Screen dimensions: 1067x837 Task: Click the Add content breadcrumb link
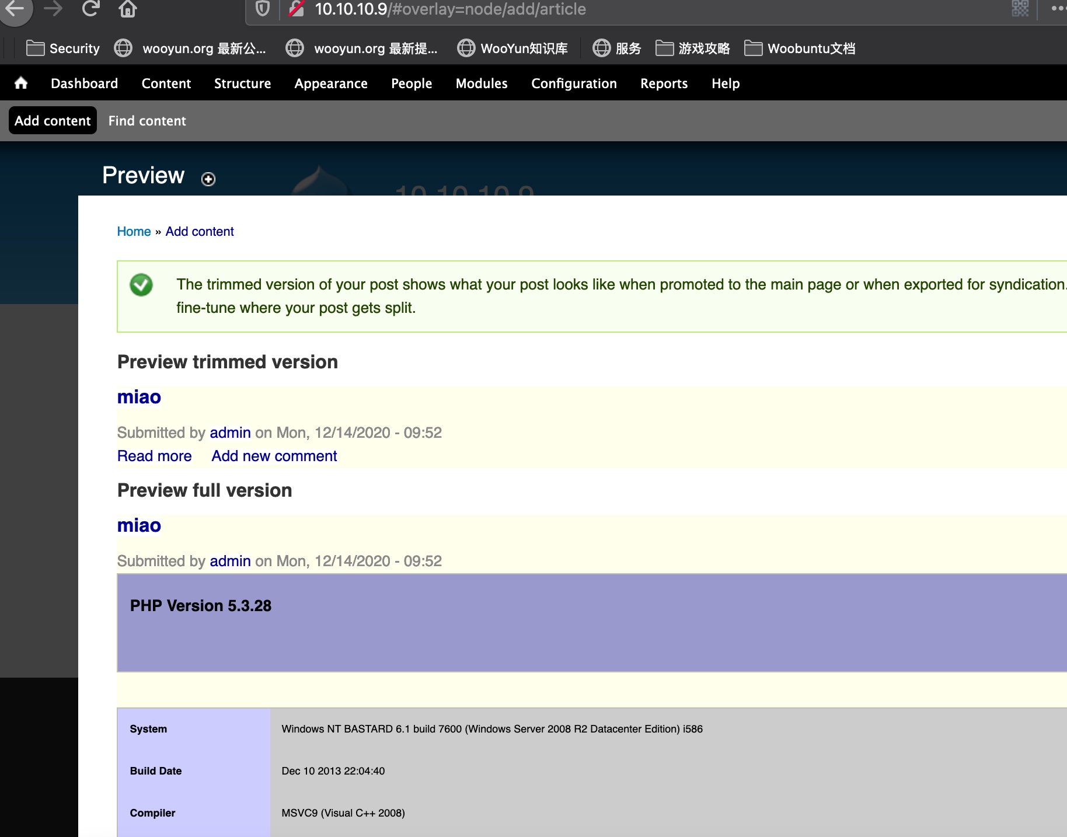(200, 232)
